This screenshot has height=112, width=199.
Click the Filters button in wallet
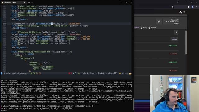(x=174, y=40)
